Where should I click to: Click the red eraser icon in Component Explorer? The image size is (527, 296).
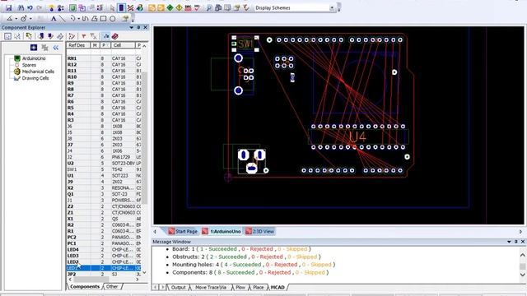(x=115, y=36)
